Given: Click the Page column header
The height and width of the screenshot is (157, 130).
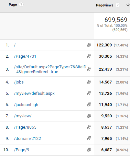Looking at the screenshot, I should pyautogui.click(x=13, y=5).
